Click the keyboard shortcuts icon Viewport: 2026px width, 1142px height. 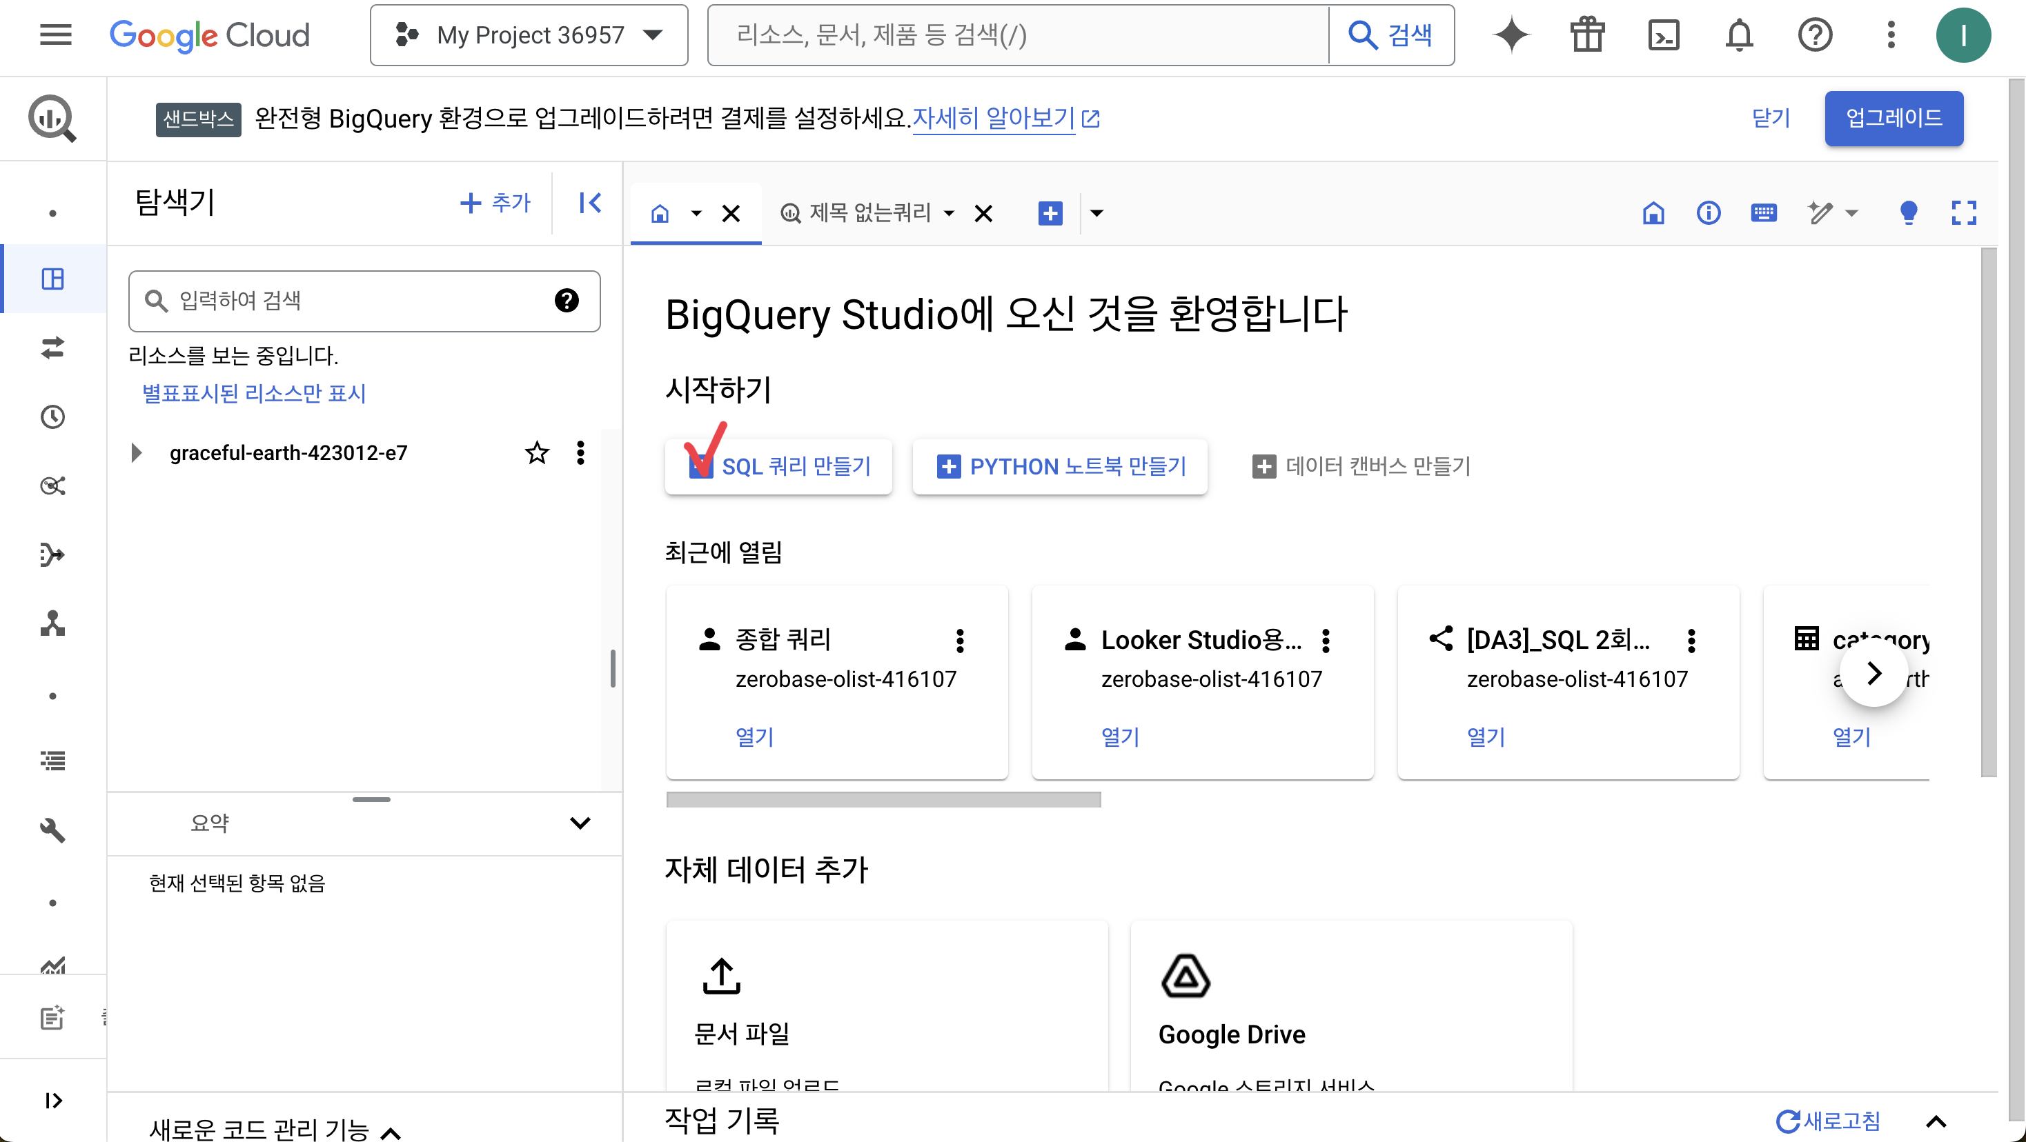(x=1763, y=213)
